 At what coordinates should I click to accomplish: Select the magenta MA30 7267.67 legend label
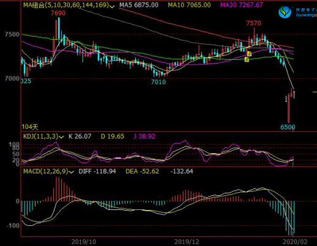(242, 5)
